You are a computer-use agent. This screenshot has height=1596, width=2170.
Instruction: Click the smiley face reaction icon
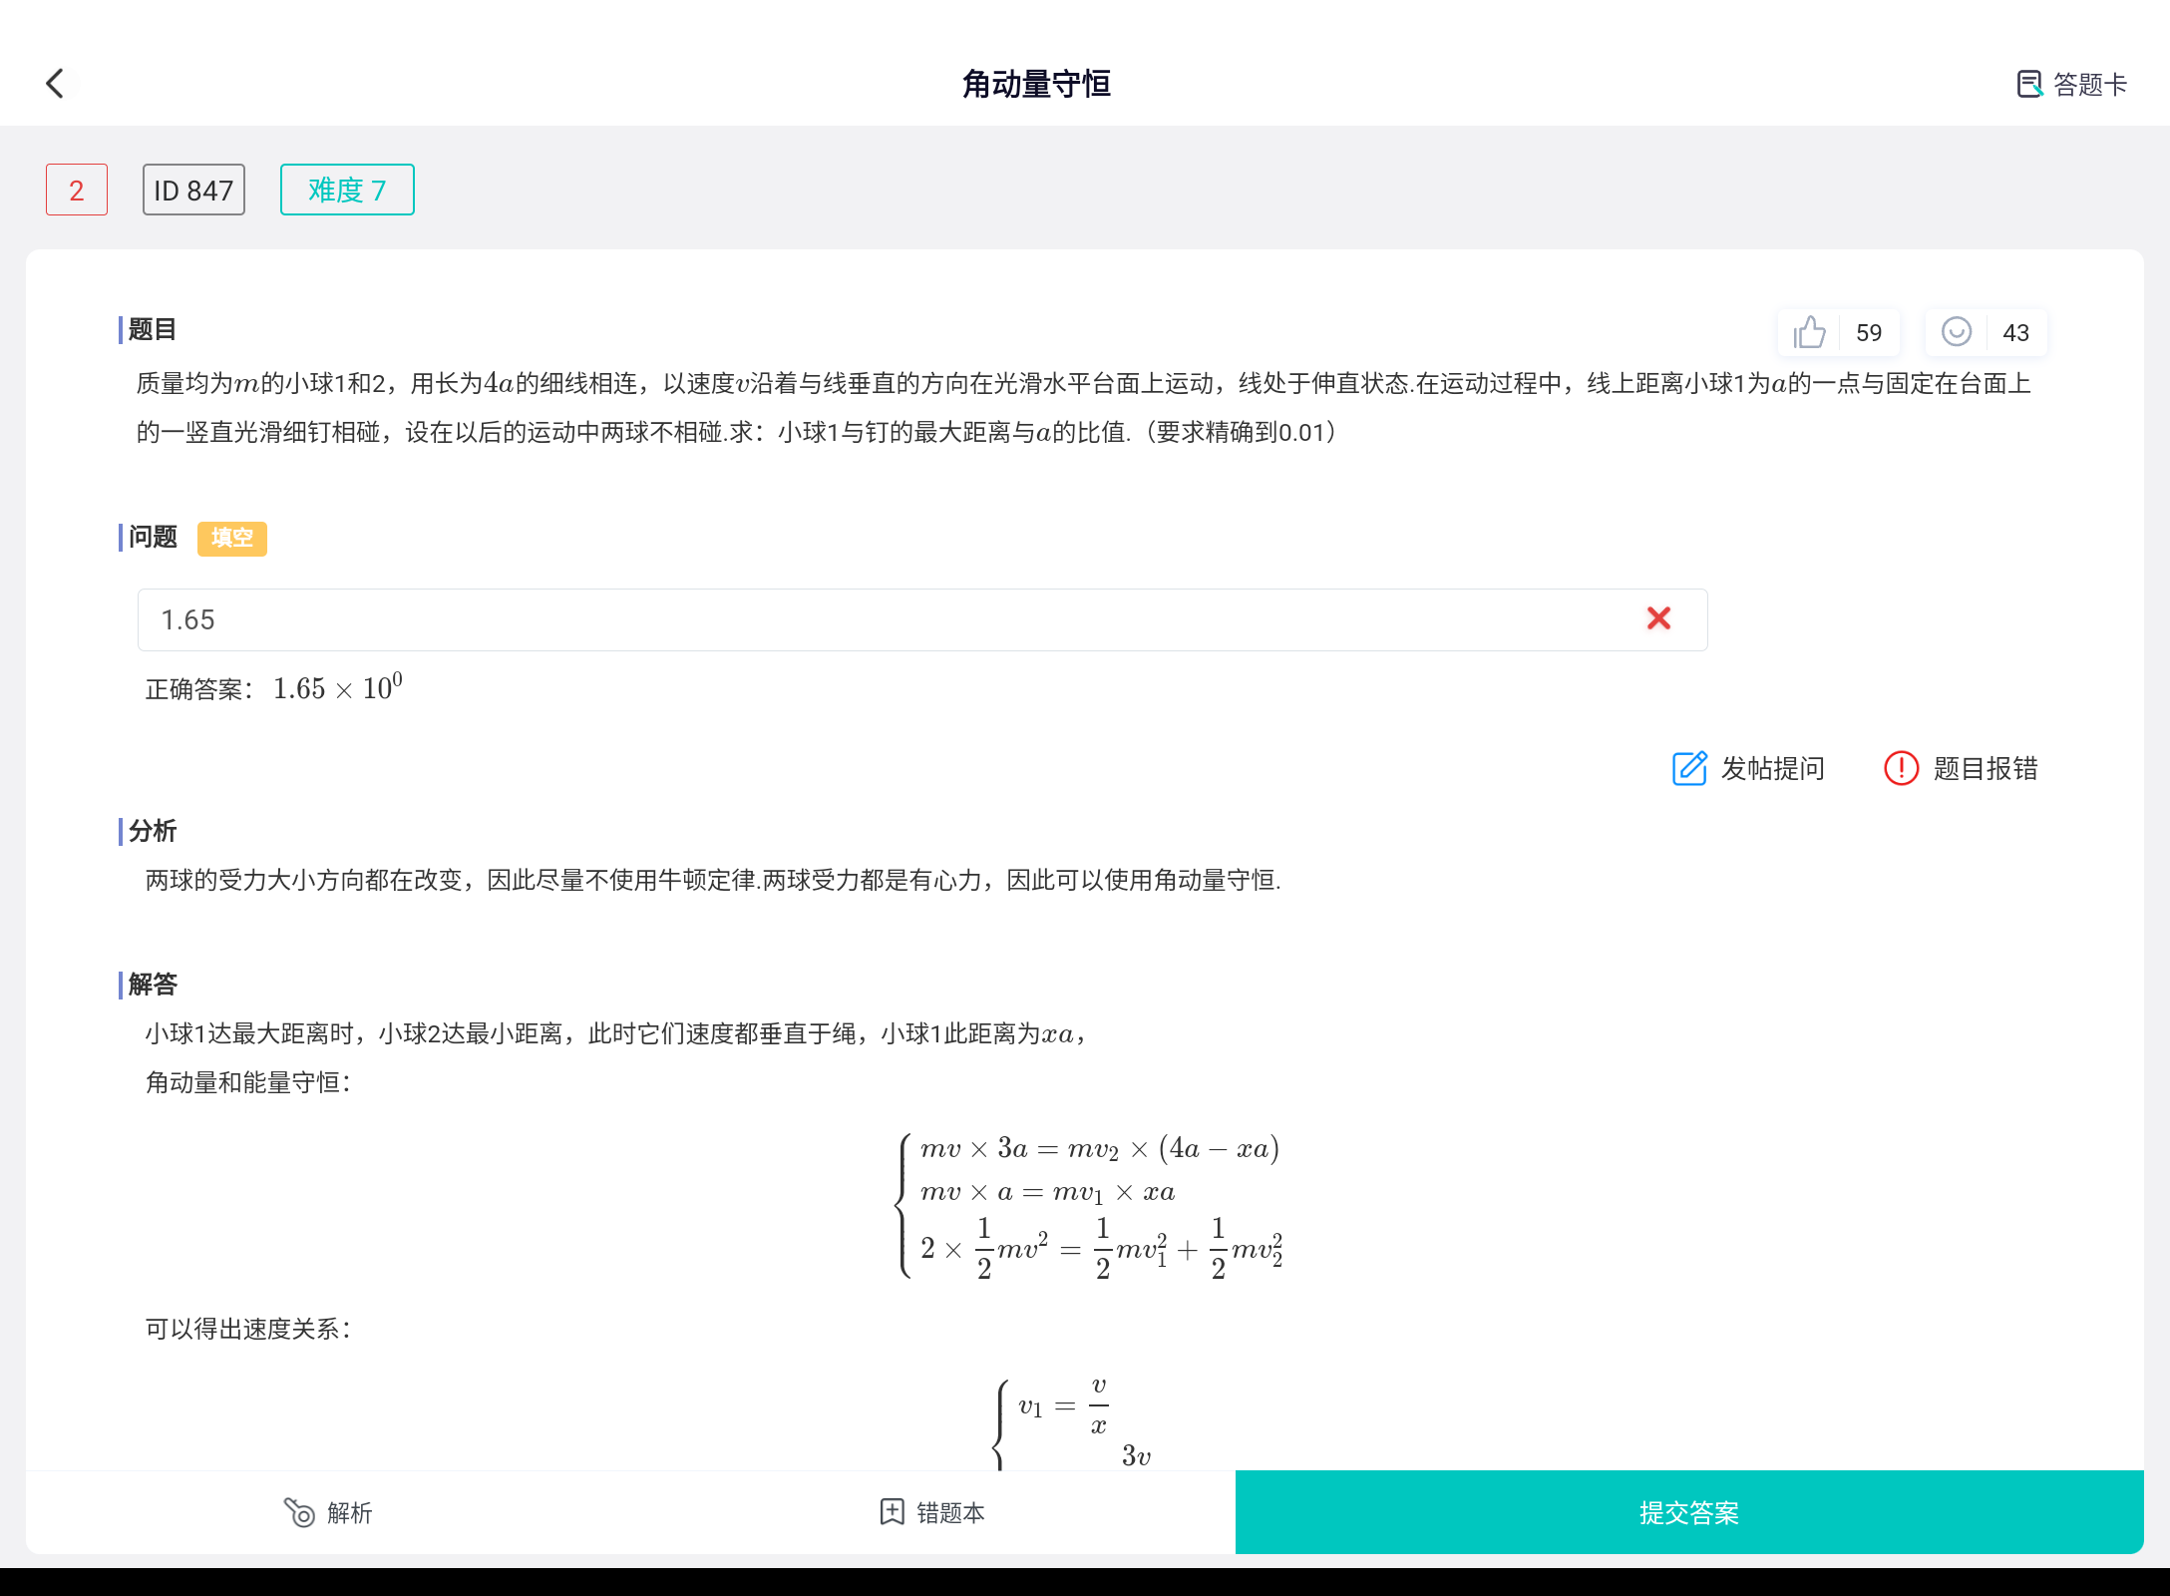(x=1956, y=332)
